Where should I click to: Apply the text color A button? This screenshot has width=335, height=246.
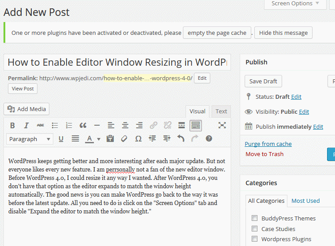[x=89, y=139]
